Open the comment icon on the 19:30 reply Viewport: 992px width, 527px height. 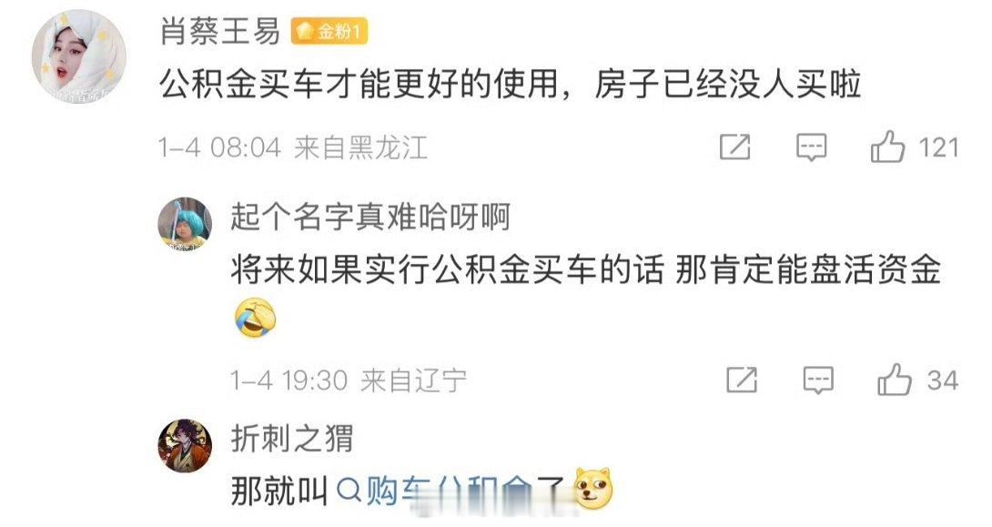[818, 380]
